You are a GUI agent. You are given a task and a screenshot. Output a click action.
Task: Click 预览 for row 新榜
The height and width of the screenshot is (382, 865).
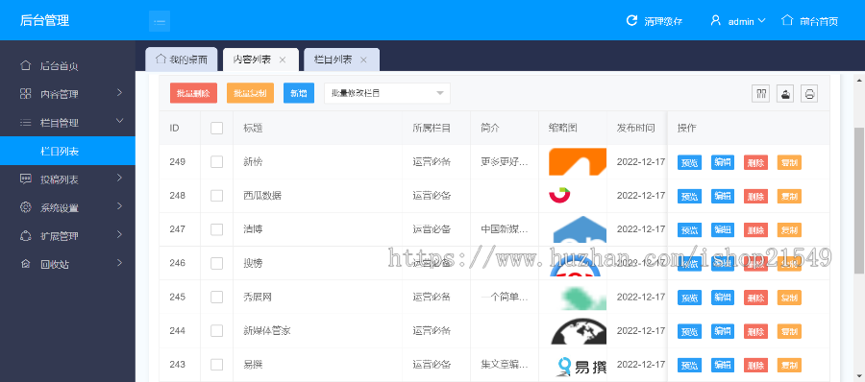[689, 162]
